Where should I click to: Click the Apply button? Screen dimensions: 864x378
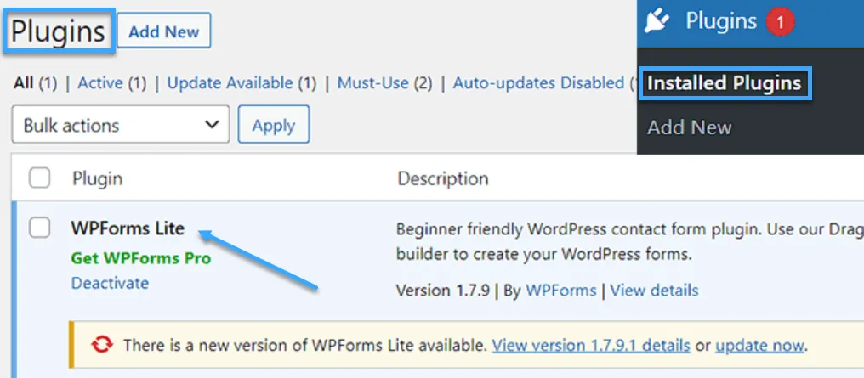click(274, 125)
